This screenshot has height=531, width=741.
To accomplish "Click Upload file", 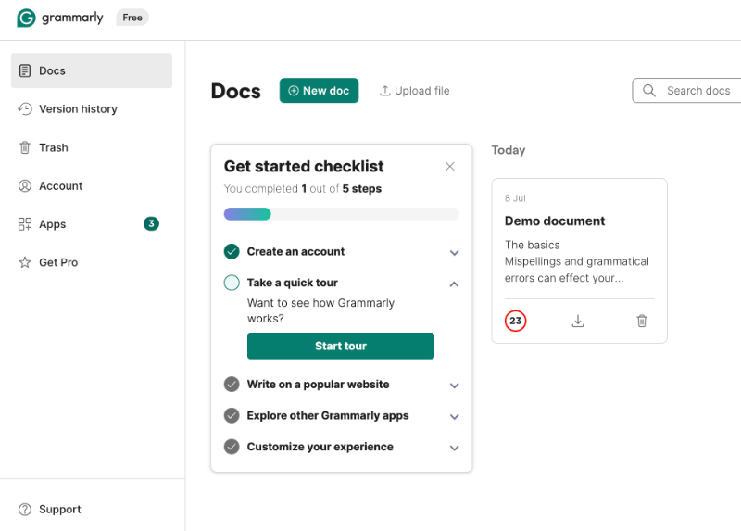I will coord(414,90).
